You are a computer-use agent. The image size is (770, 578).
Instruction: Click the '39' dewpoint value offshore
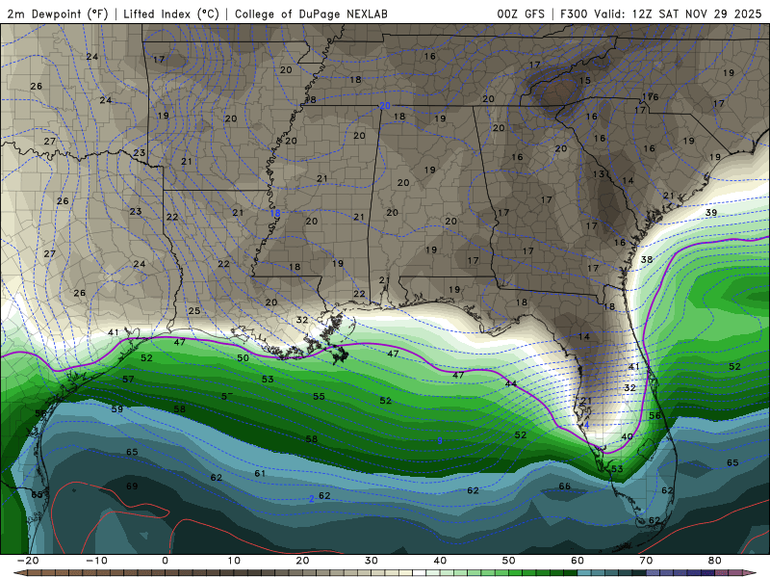click(x=711, y=213)
